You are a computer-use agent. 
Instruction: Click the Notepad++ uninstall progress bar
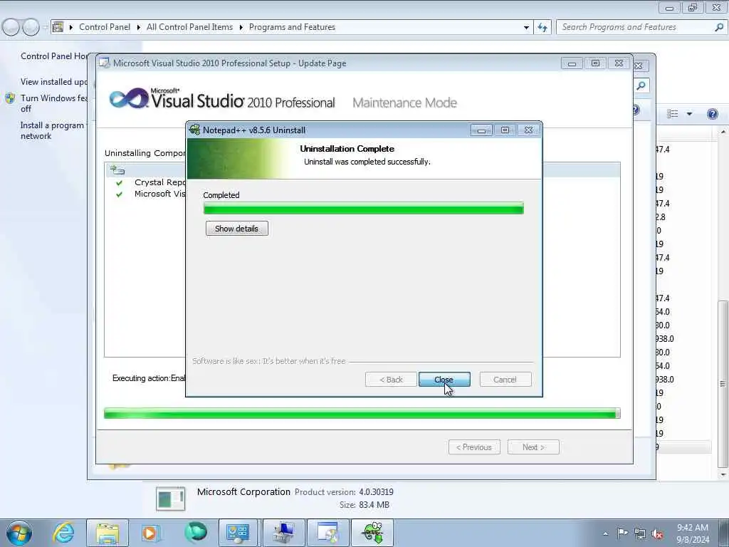click(x=364, y=209)
